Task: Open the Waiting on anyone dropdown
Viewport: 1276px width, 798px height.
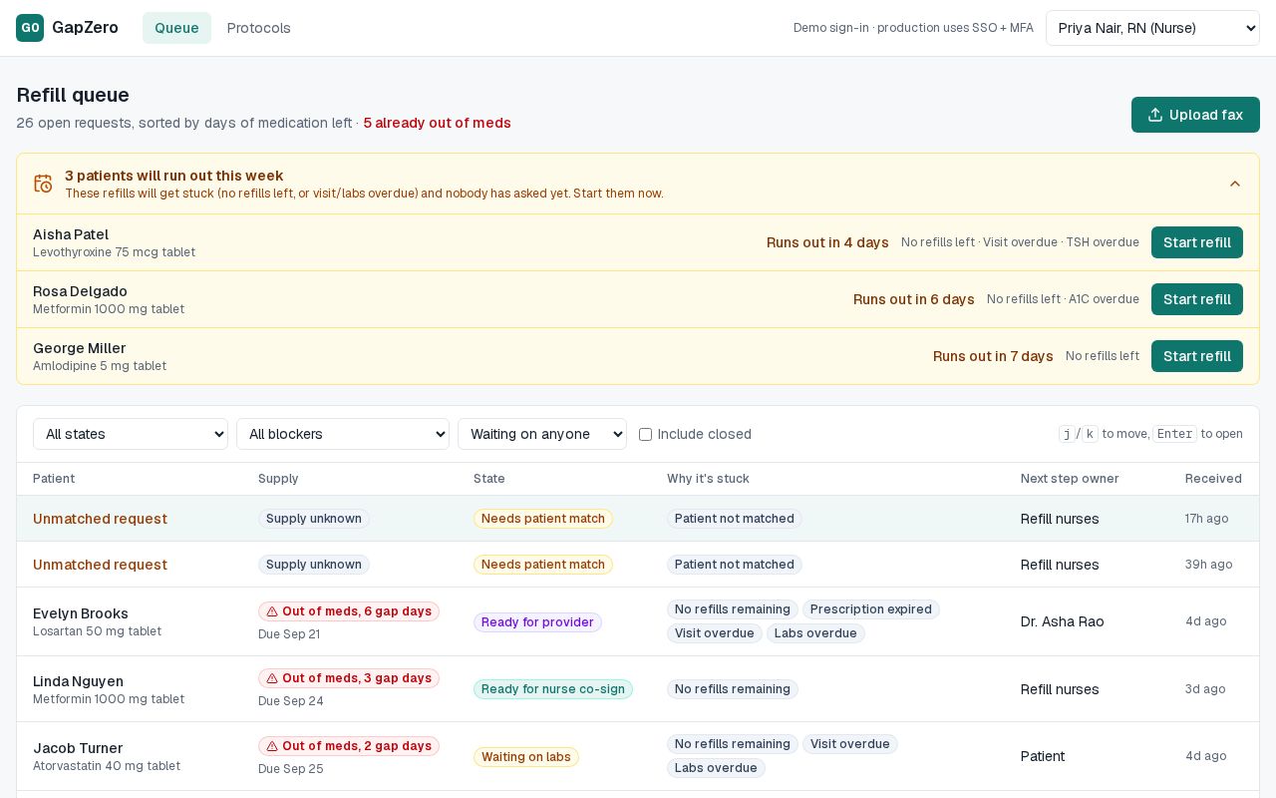Action: [542, 434]
